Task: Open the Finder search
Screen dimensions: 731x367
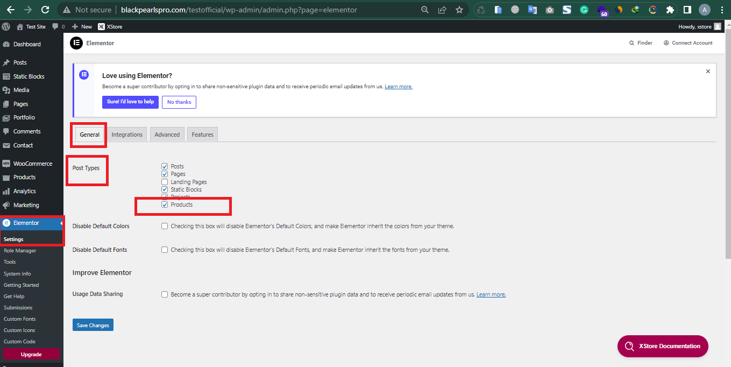Action: click(641, 43)
